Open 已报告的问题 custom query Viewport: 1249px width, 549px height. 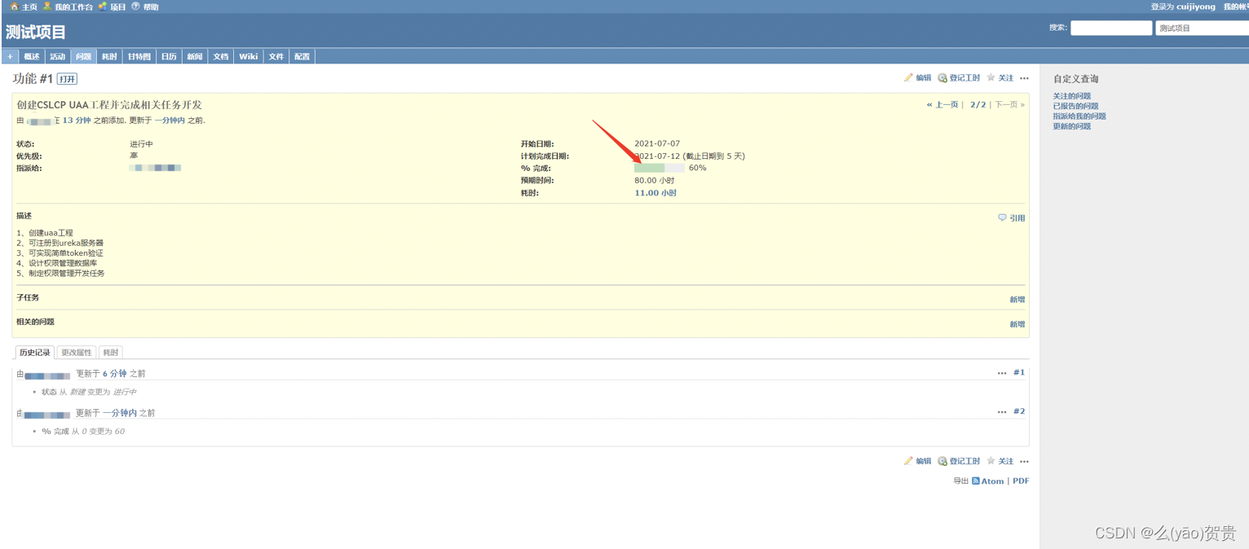[x=1075, y=106]
